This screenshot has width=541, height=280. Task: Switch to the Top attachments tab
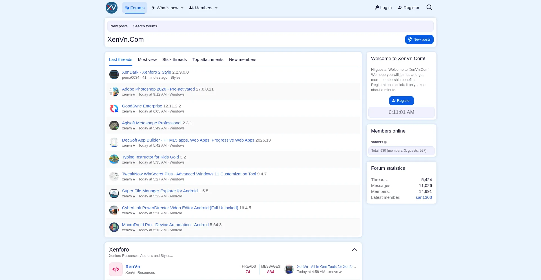pos(208,59)
